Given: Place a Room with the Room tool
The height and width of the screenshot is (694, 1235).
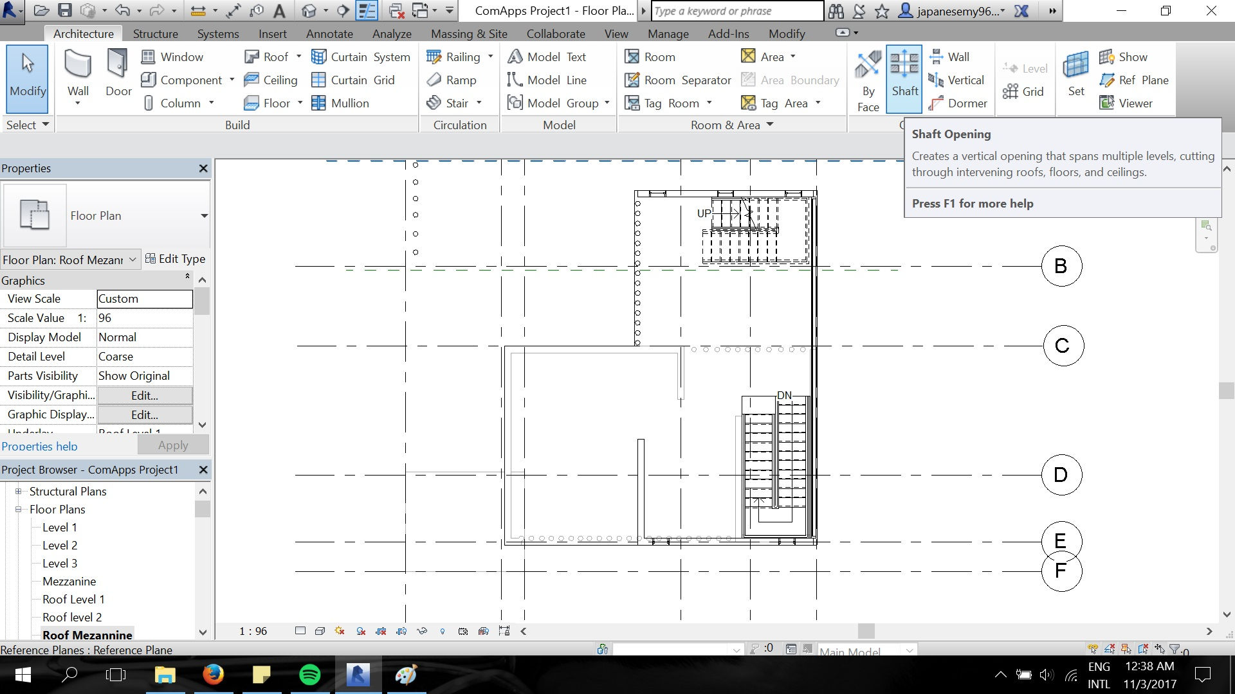Looking at the screenshot, I should [x=650, y=57].
